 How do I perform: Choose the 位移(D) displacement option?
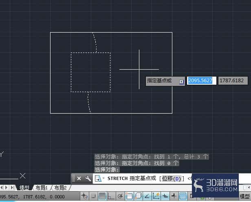pyautogui.click(x=171, y=178)
